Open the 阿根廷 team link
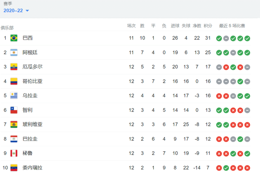Screen dimensions: 260x175 click(30, 52)
